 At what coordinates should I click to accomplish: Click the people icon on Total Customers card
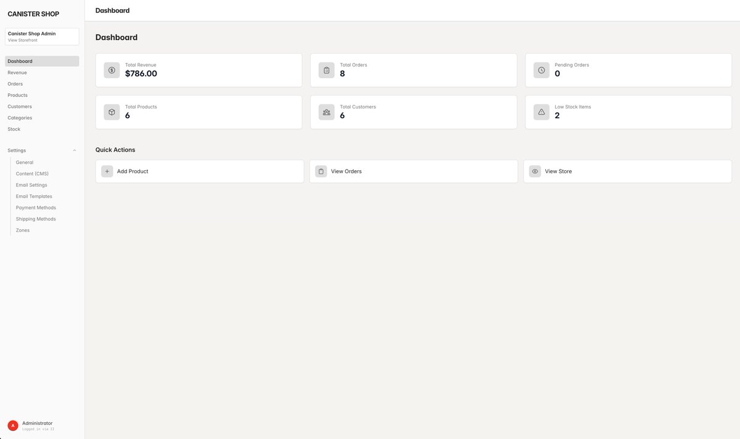pos(327,112)
